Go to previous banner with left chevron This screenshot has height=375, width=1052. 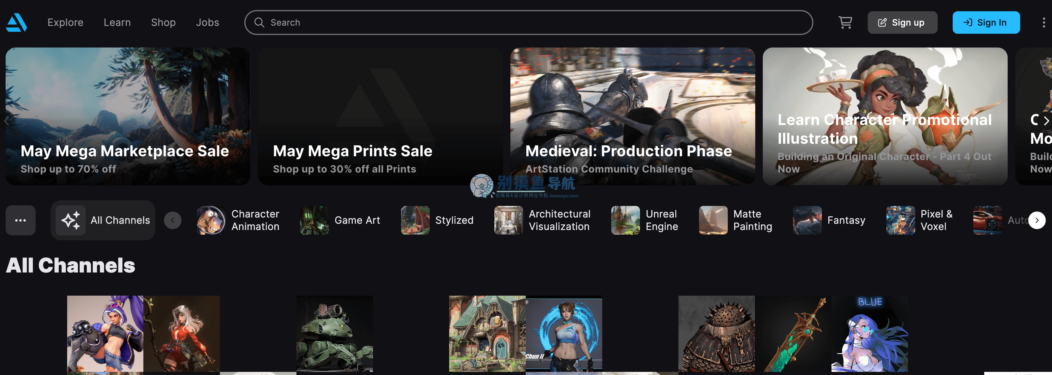[7, 121]
